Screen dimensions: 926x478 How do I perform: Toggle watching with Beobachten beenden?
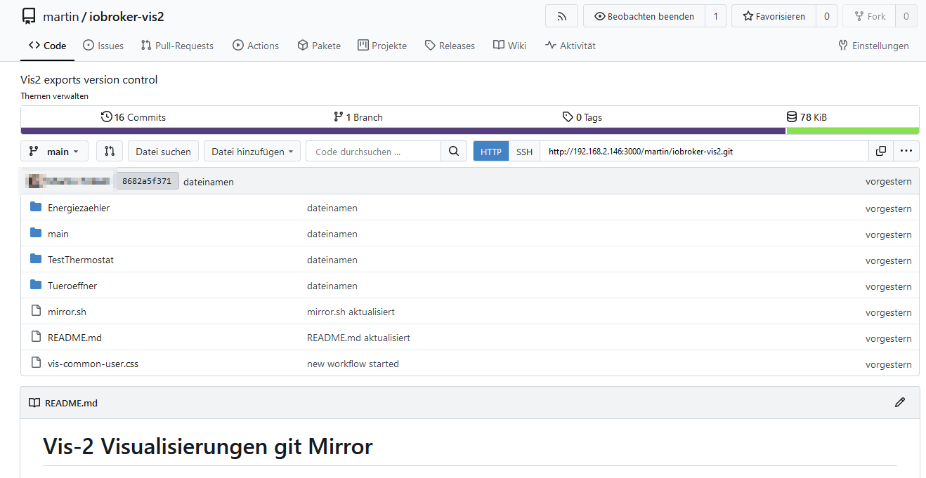644,16
